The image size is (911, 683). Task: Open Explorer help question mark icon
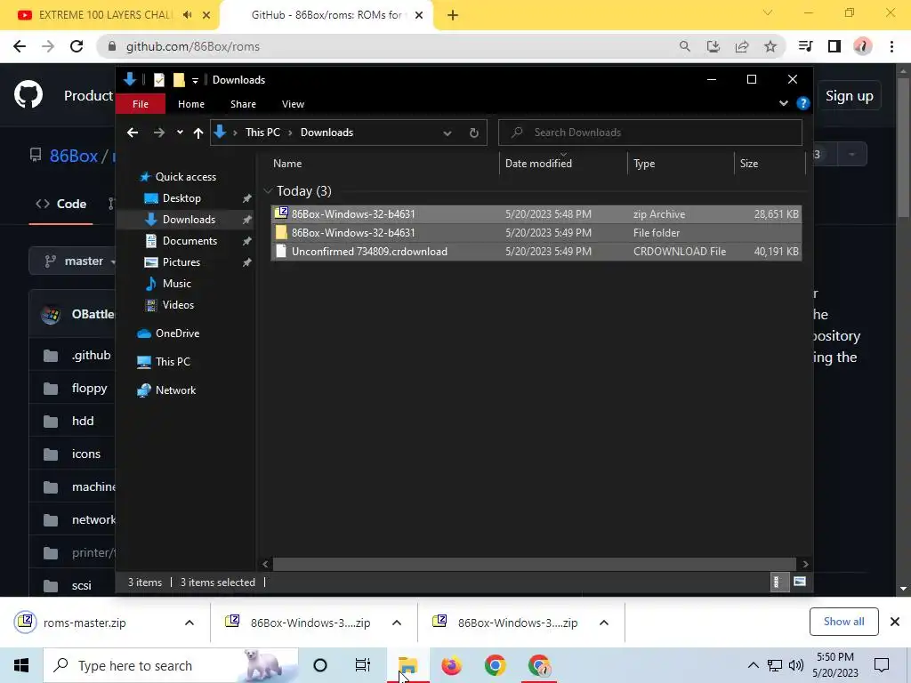[803, 103]
